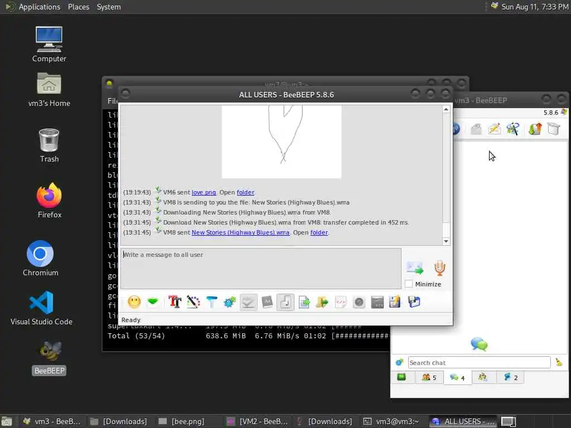Open folder link in VM6 sent line
571x428 pixels.
245,192
